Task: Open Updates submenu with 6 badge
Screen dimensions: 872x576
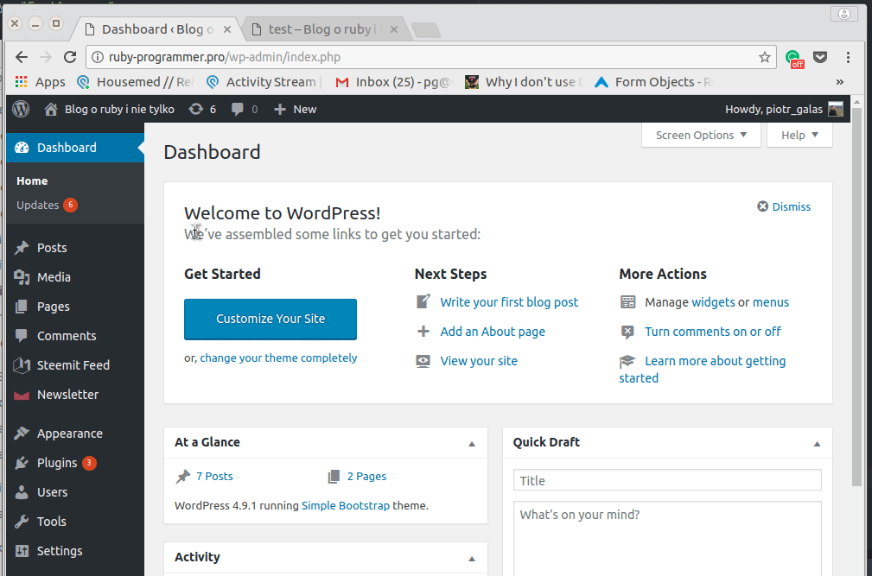Action: click(x=47, y=205)
